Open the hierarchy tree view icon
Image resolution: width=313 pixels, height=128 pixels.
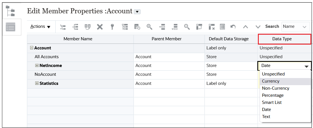pyautogui.click(x=11, y=11)
